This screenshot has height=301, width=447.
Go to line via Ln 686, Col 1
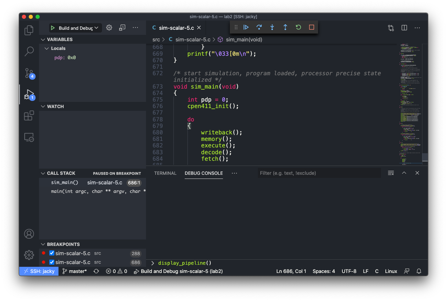[291, 271]
